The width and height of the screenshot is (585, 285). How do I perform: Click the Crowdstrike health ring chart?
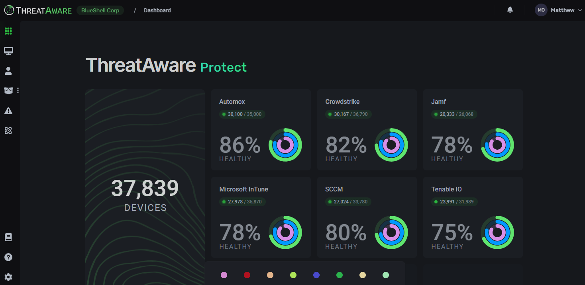[x=391, y=145]
